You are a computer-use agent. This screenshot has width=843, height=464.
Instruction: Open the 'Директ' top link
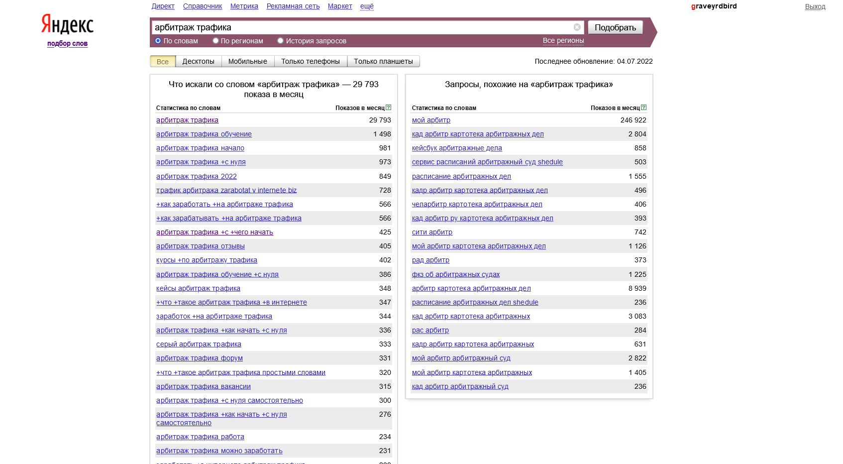(x=163, y=6)
